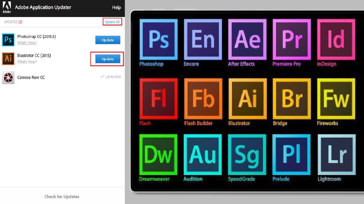Click the Lightroom label text
364x204 pixels.
[330, 179]
